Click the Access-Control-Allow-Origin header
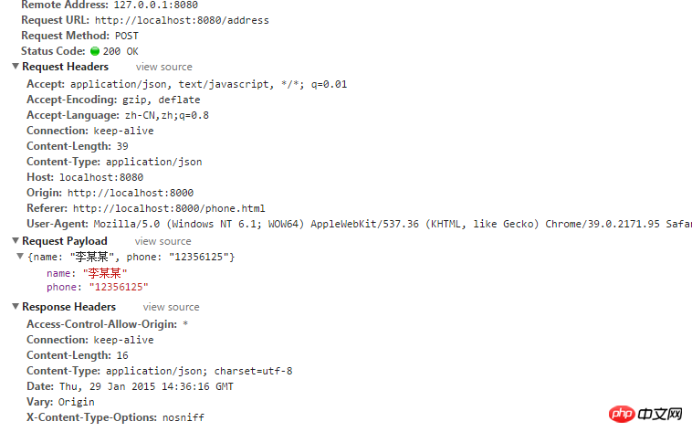This screenshot has width=692, height=432. coord(101,324)
